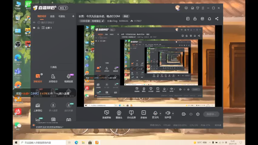Expand microphone options arrow
This screenshot has width=258, height=145.
160,114
